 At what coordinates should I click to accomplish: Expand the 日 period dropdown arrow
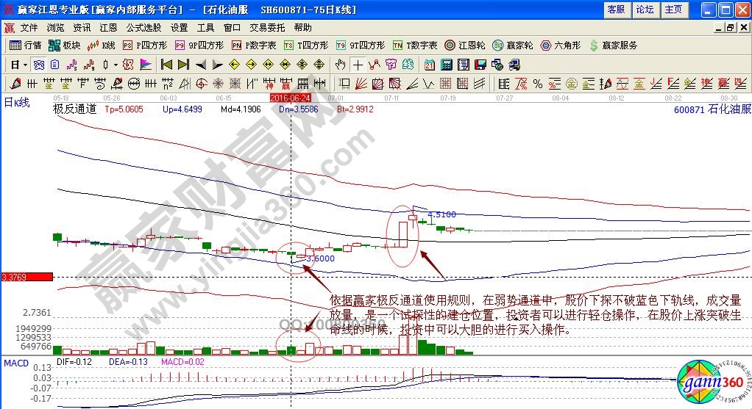(24, 65)
